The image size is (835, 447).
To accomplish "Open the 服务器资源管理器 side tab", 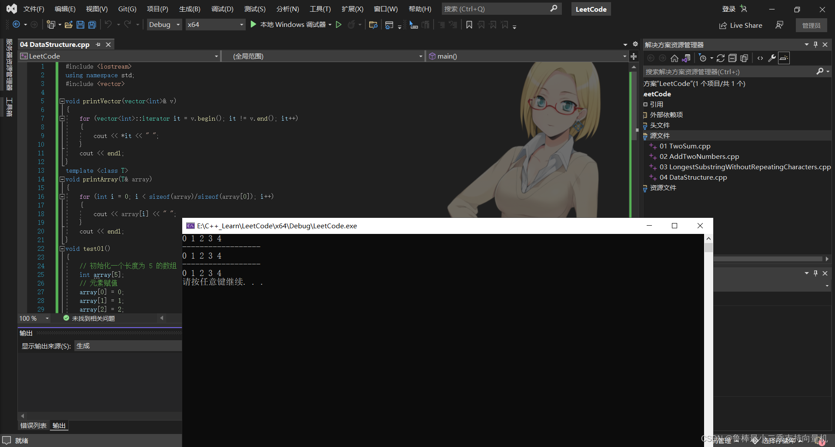I will point(9,64).
